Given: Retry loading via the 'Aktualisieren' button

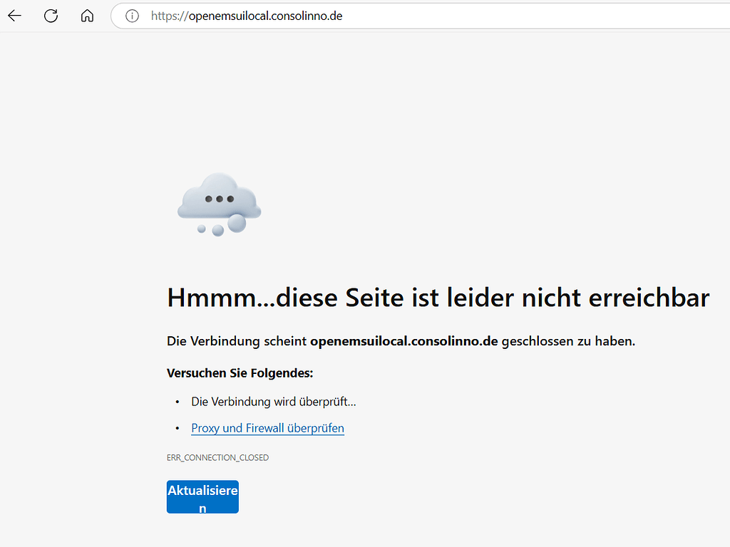Looking at the screenshot, I should [x=202, y=496].
